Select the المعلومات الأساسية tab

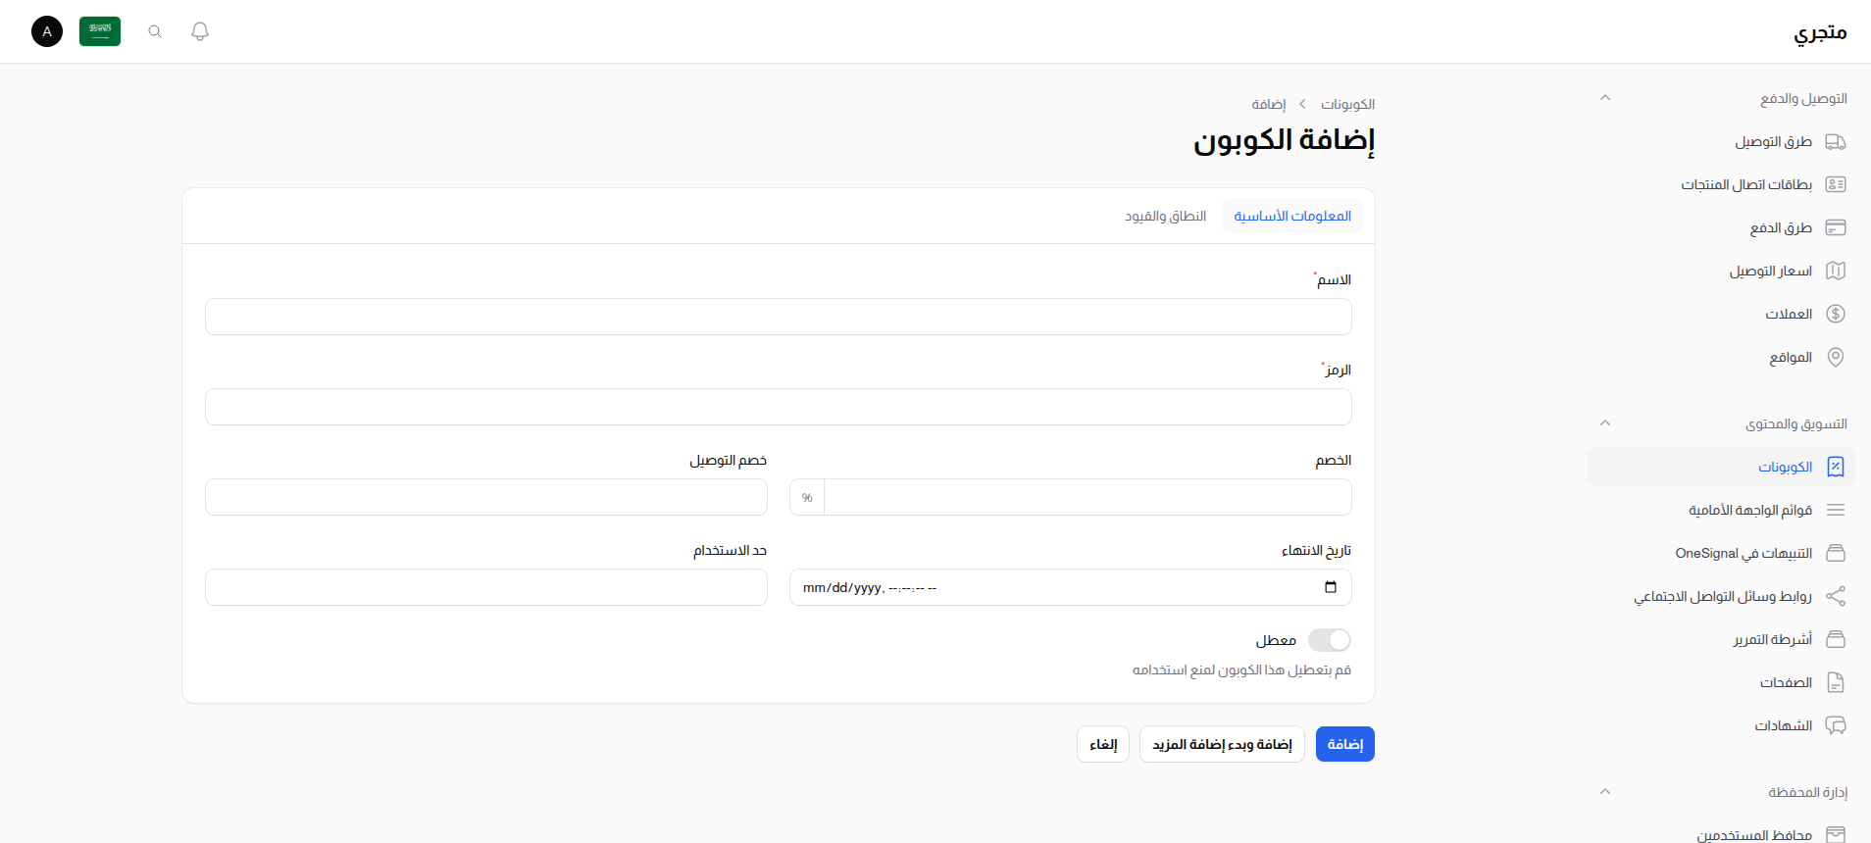click(1292, 216)
